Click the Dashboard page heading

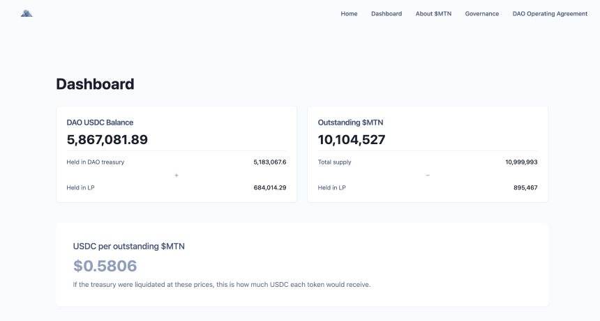pyautogui.click(x=95, y=84)
